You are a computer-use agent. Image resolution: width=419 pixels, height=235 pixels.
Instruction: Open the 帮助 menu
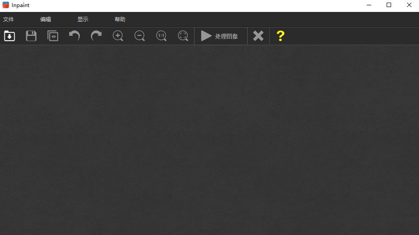120,19
